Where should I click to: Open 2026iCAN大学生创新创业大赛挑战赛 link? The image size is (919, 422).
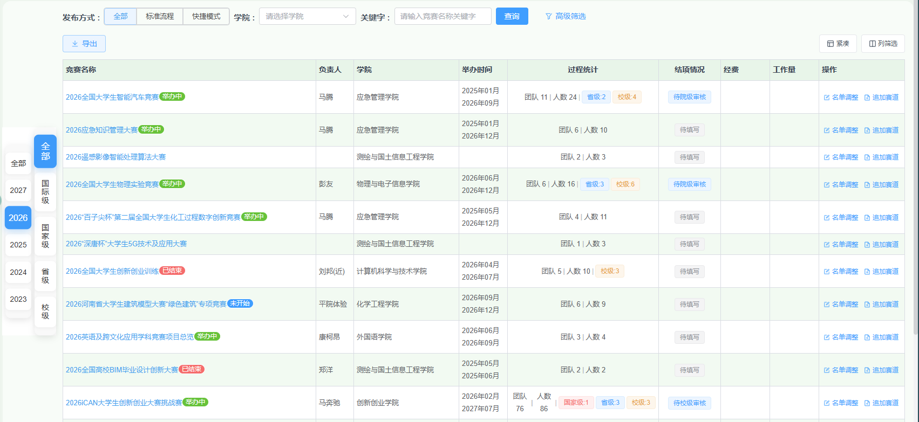124,403
